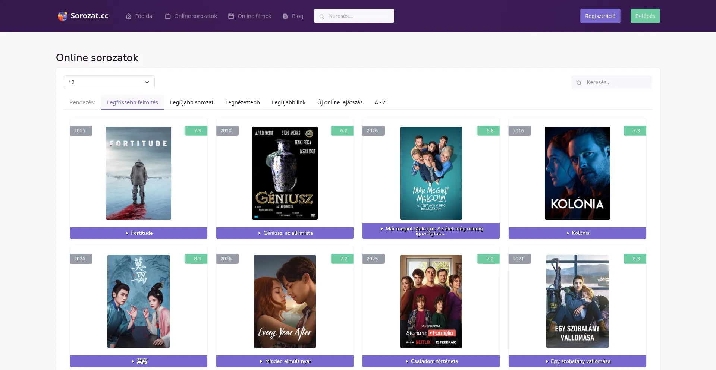Open the Már megint Malcolm poster
Screen dimensions: 716x370
431,173
